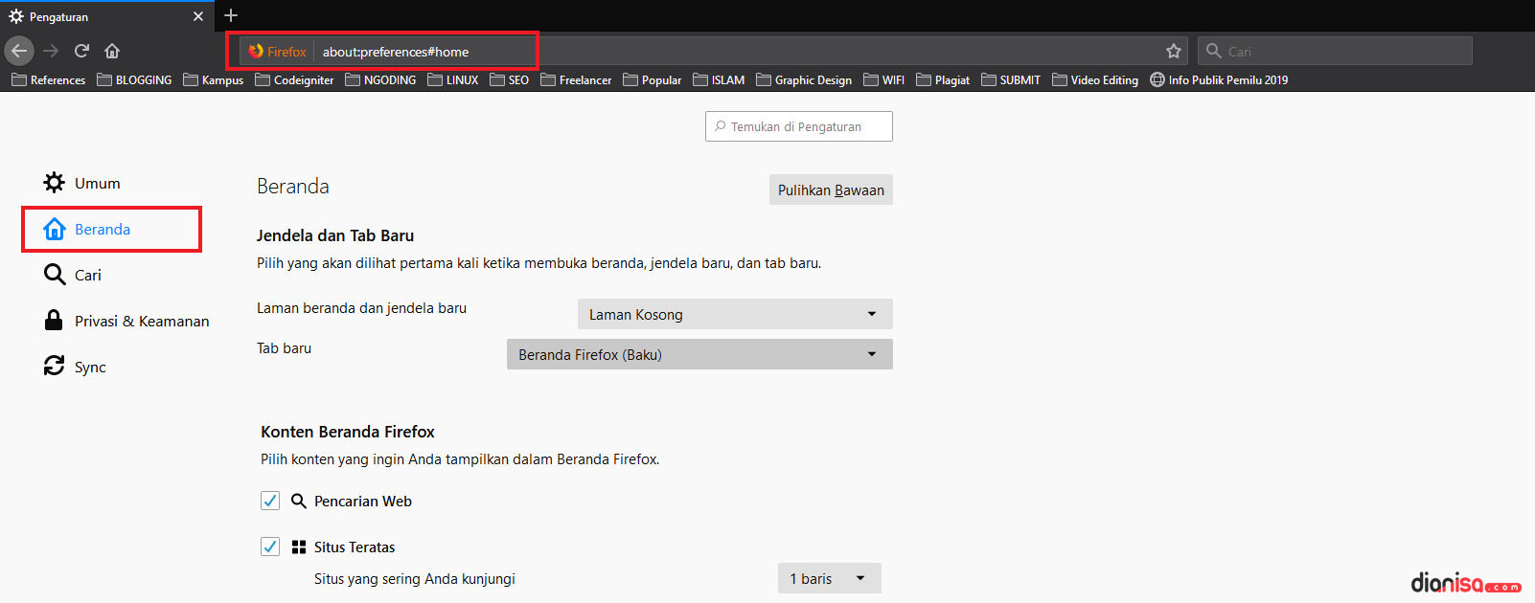Click Situs yang sering Anda kunjungi text
Viewport: 1535px width, 603px height.
[x=415, y=579]
